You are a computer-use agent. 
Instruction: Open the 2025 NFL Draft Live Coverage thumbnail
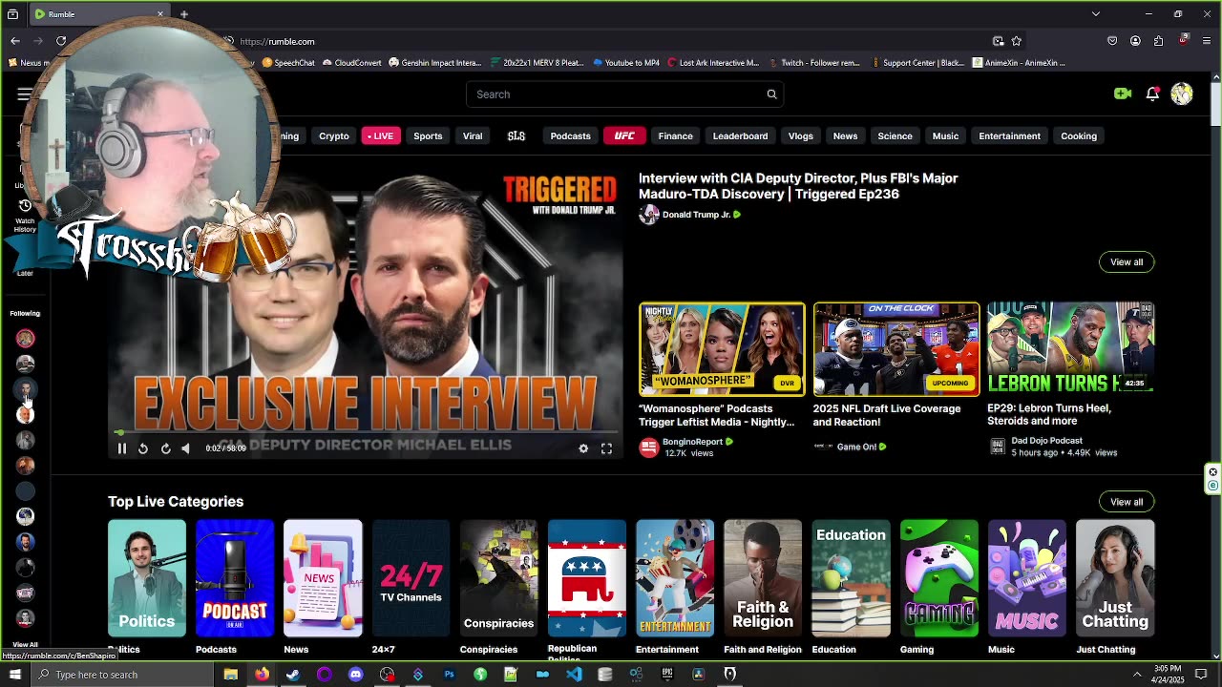tap(895, 348)
